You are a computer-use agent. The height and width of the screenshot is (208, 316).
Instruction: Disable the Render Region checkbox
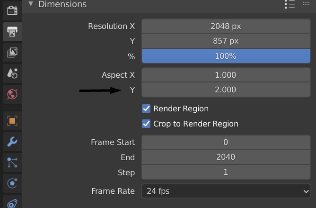tap(146, 109)
